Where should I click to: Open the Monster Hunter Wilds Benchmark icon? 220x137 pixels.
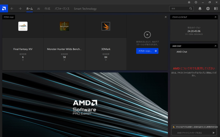(x=64, y=26)
